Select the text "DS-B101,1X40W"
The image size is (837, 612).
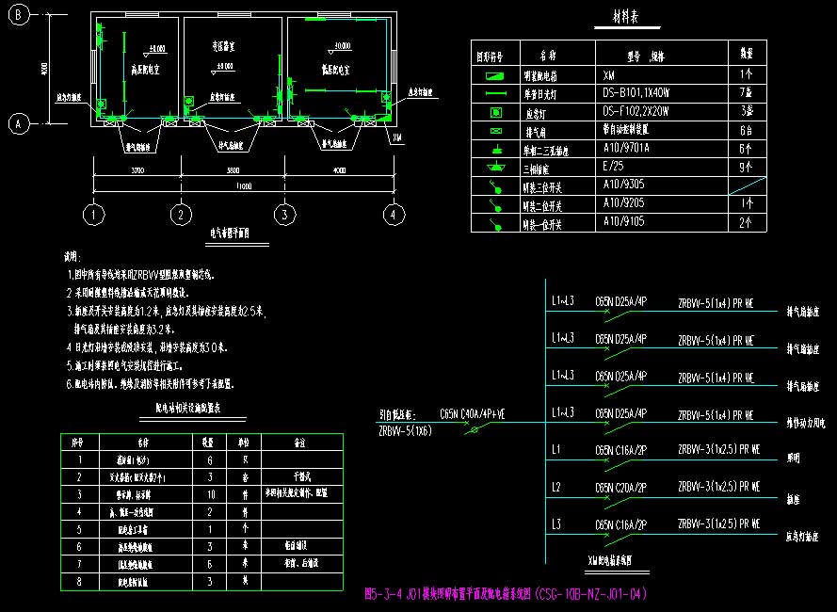coord(636,93)
